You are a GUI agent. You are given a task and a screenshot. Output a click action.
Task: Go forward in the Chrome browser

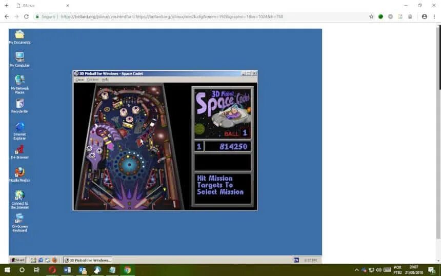point(16,16)
